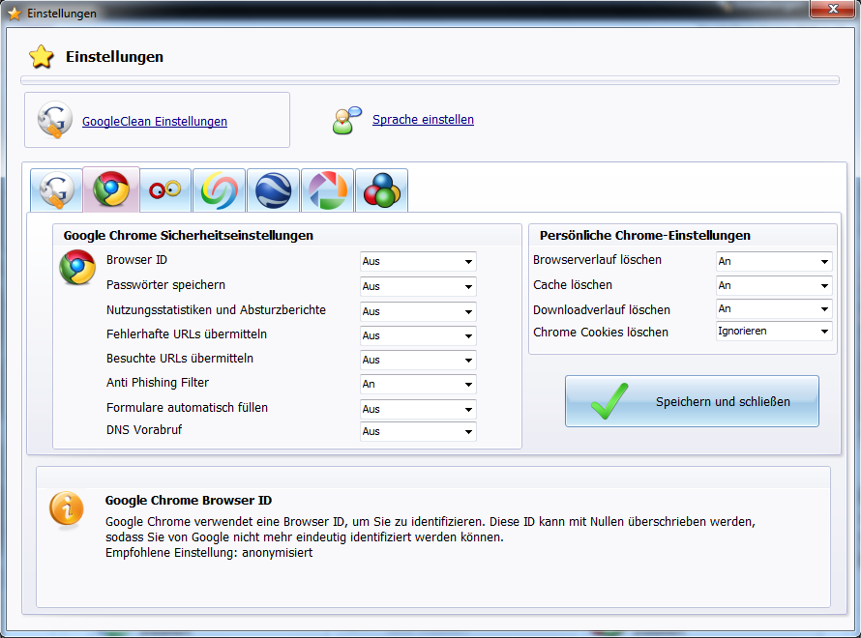This screenshot has height=638, width=861.
Task: Expand the Anti Phishing Filter dropdown
Action: [x=418, y=384]
